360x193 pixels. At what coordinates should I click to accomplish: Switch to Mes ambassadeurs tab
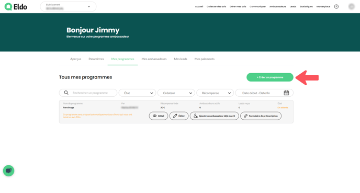tap(154, 59)
